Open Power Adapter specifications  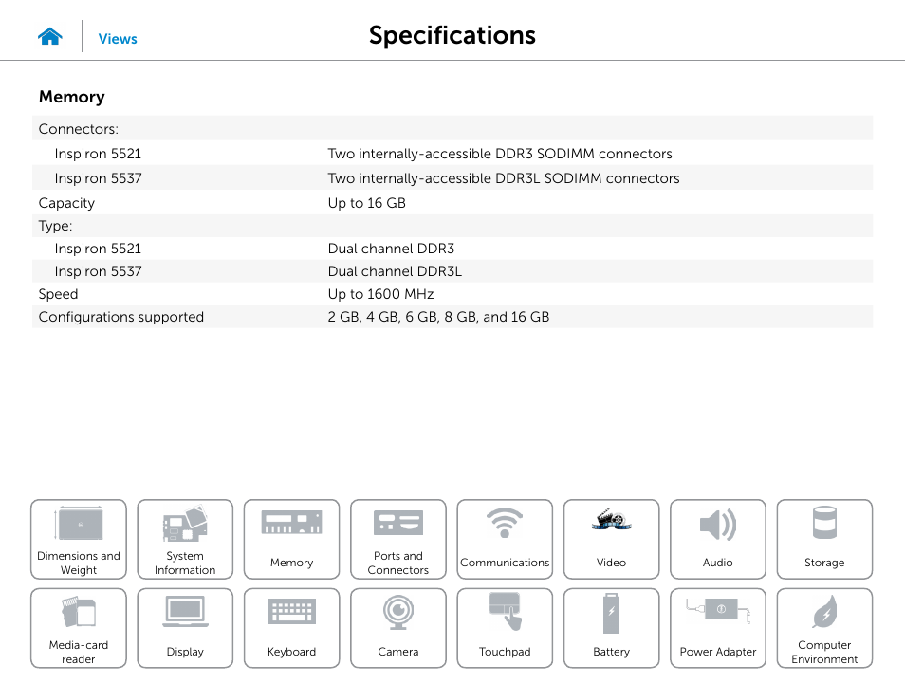pyautogui.click(x=718, y=628)
